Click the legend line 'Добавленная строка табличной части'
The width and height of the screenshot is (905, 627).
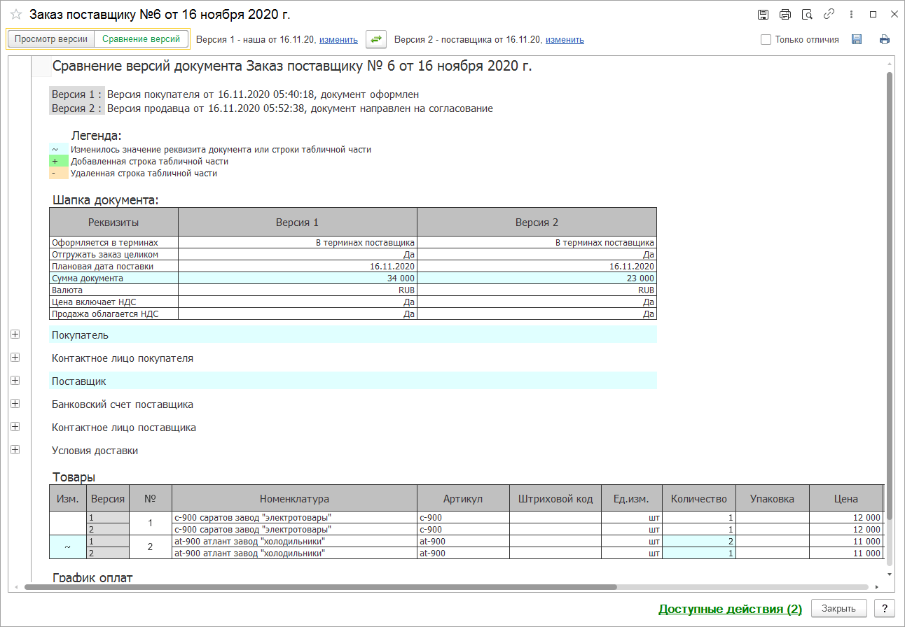(x=149, y=161)
